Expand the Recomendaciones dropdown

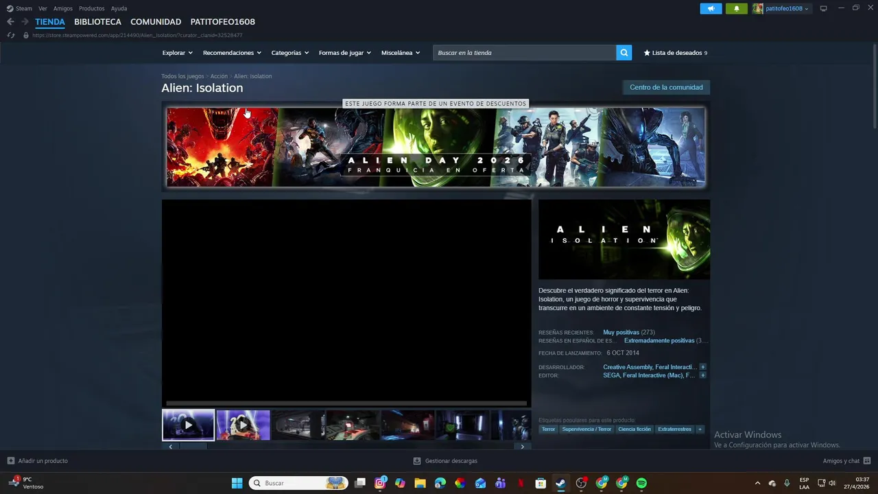(x=232, y=53)
